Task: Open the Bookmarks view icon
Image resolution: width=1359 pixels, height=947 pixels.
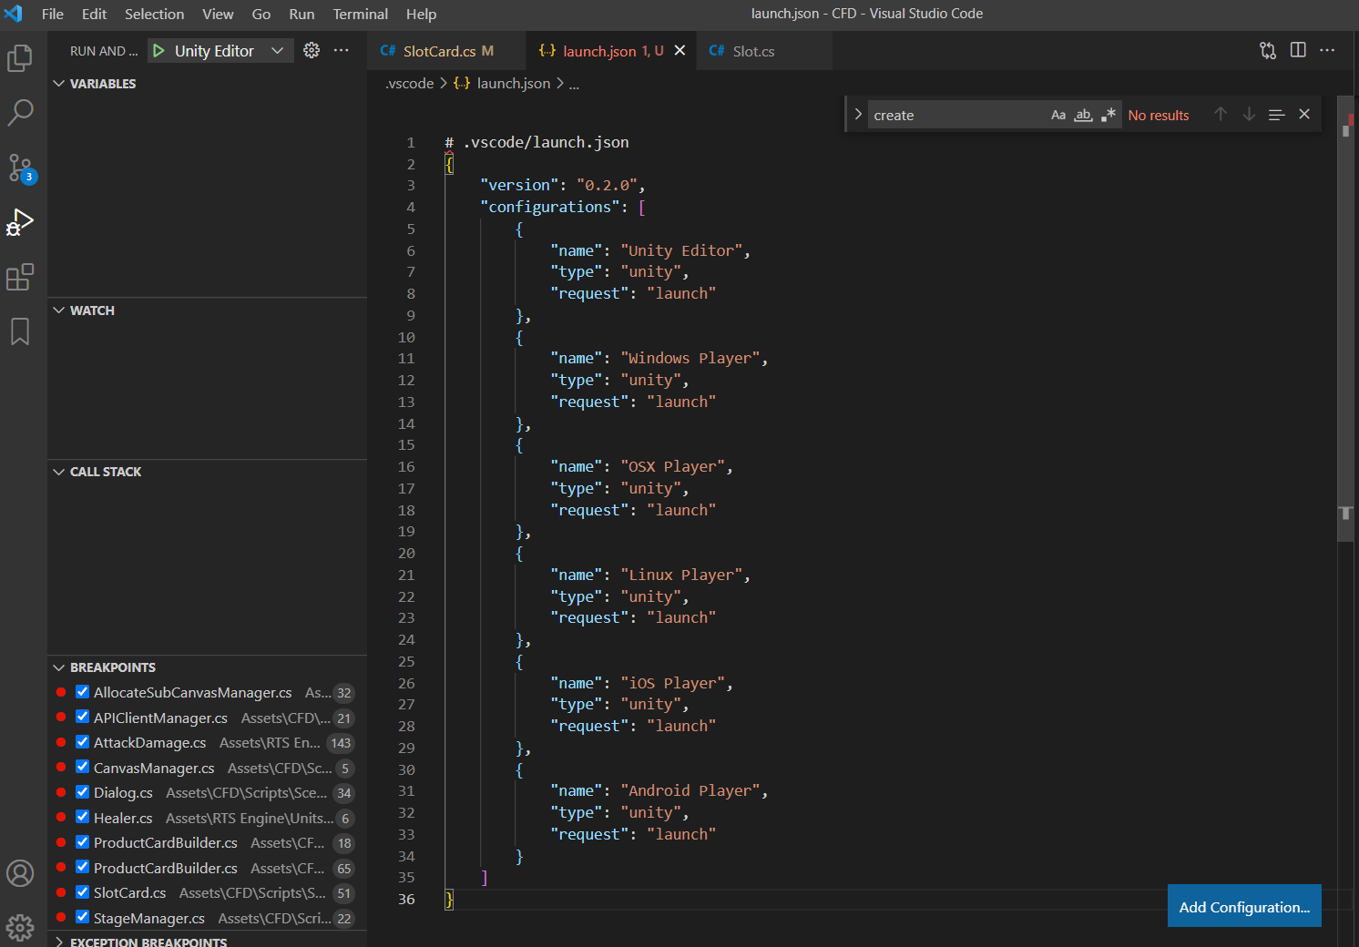Action: [x=20, y=331]
